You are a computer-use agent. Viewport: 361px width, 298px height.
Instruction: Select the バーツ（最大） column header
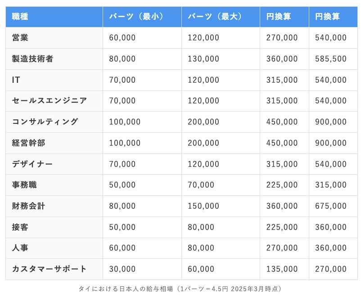pos(215,17)
